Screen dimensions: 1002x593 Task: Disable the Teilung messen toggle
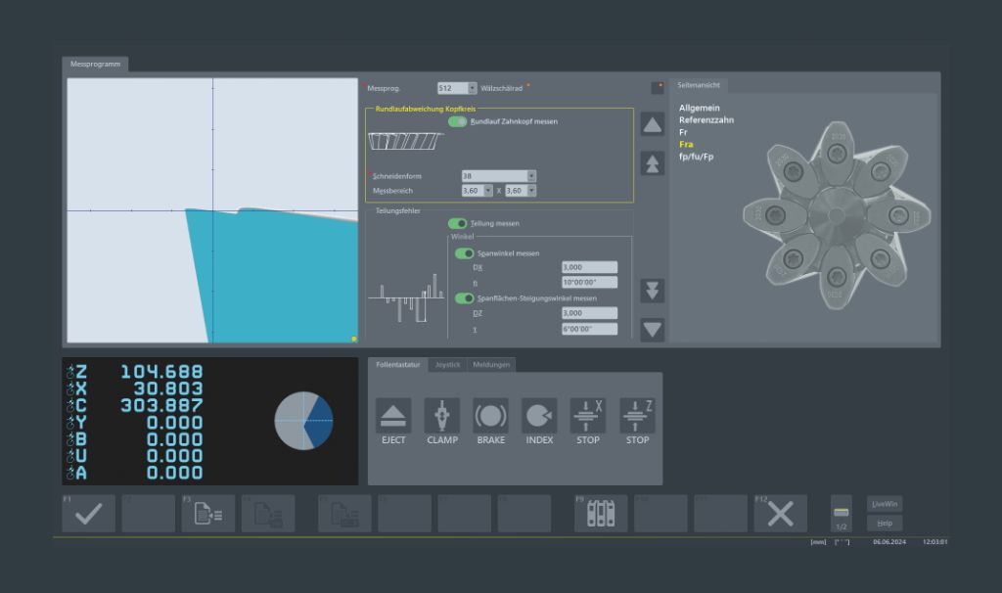457,223
